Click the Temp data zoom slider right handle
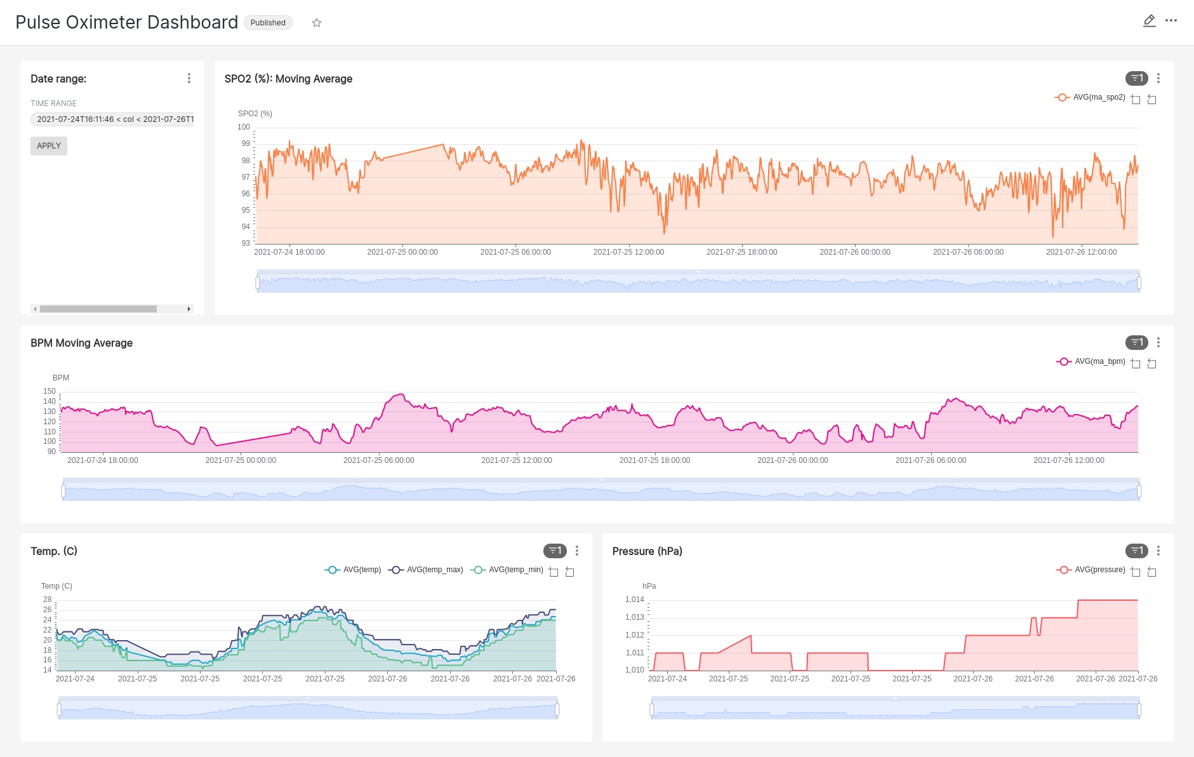 pos(557,709)
